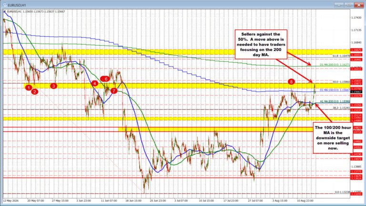Open the small triangle menu before EURUSD,H1 label
Screen dimensions: 366x206
coord(5,11)
